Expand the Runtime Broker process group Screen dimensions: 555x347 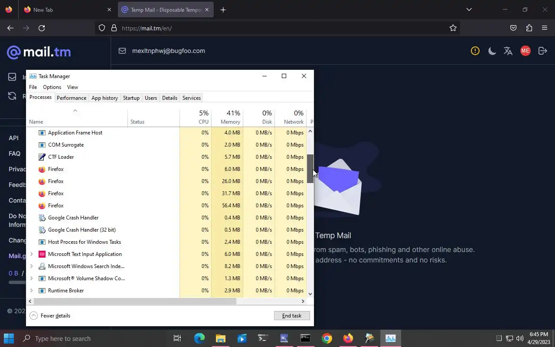click(31, 291)
